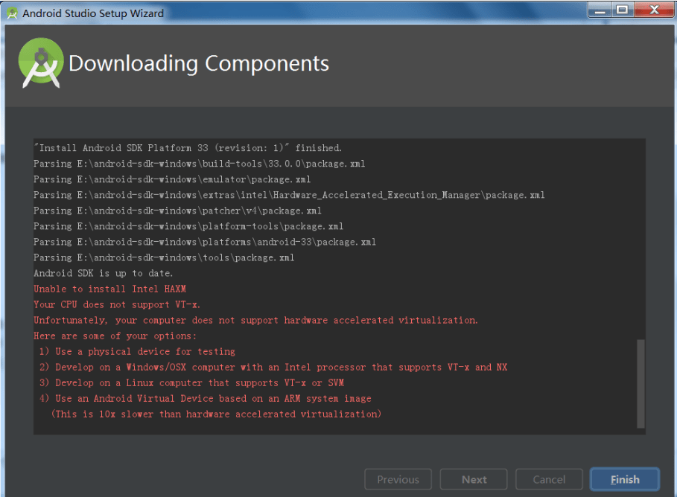Click the Android Studio logo in header

[x=40, y=63]
